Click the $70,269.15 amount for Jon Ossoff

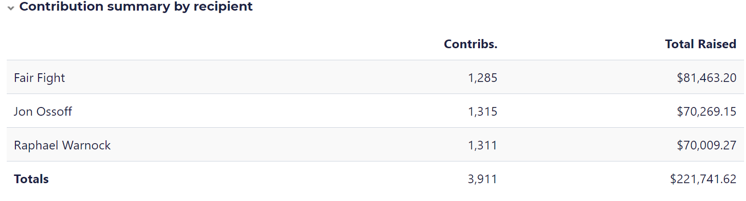coord(706,111)
